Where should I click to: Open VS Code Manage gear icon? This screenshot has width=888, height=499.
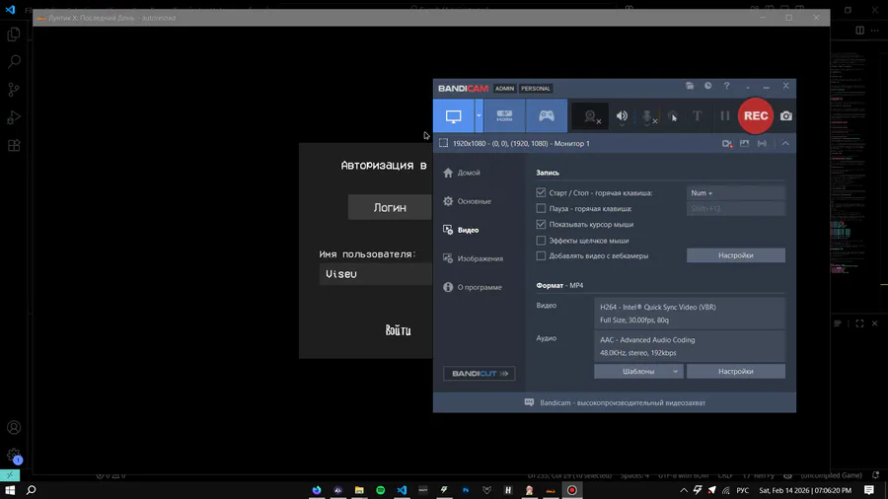click(14, 455)
